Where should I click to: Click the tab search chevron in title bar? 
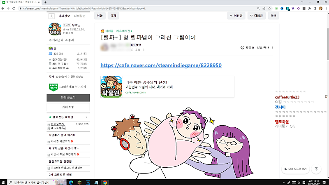[302, 2]
